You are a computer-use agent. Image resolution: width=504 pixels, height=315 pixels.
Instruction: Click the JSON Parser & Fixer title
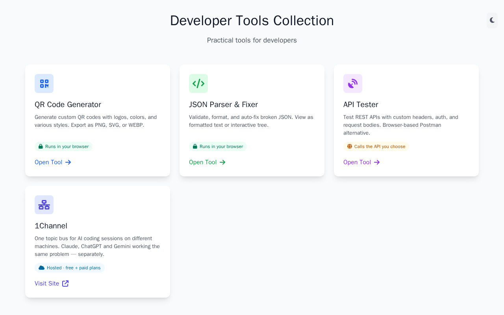click(x=223, y=104)
